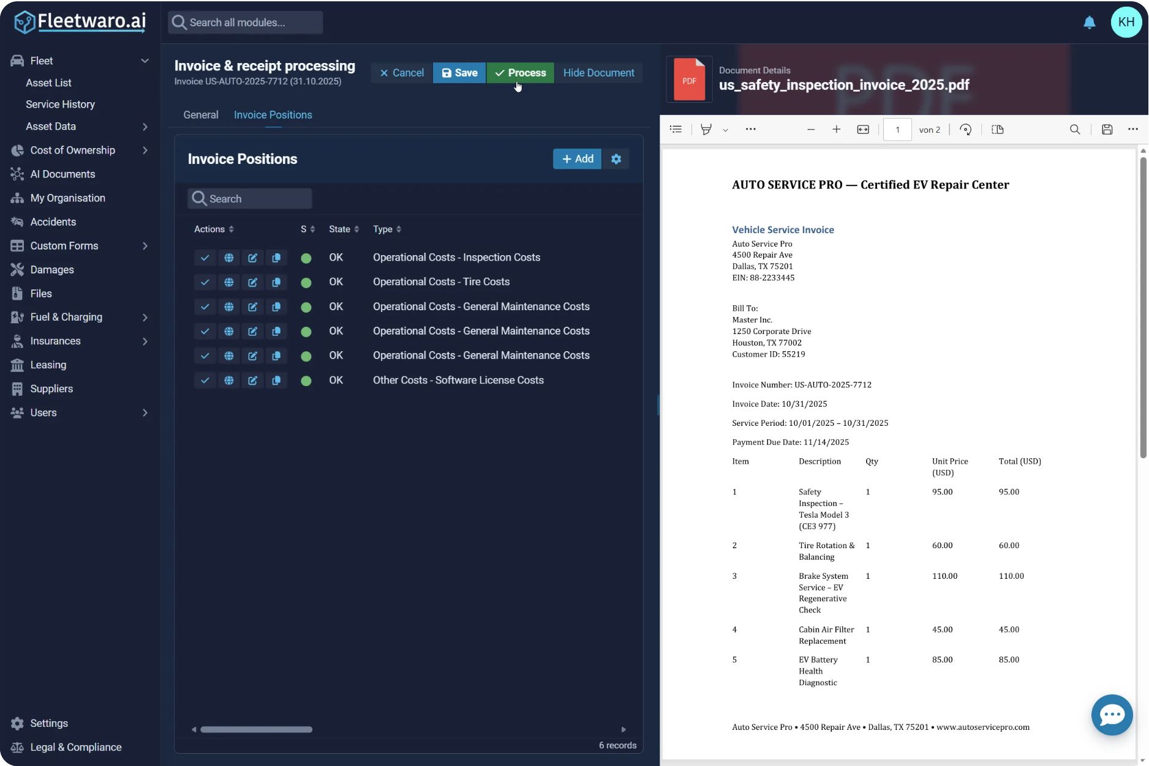This screenshot has width=1149, height=766.
Task: Open the Leasing module
Action: click(x=48, y=365)
